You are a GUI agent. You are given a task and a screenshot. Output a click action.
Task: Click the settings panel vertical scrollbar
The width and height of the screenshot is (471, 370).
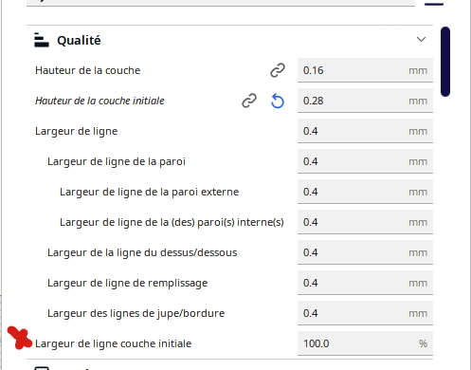pos(445,62)
